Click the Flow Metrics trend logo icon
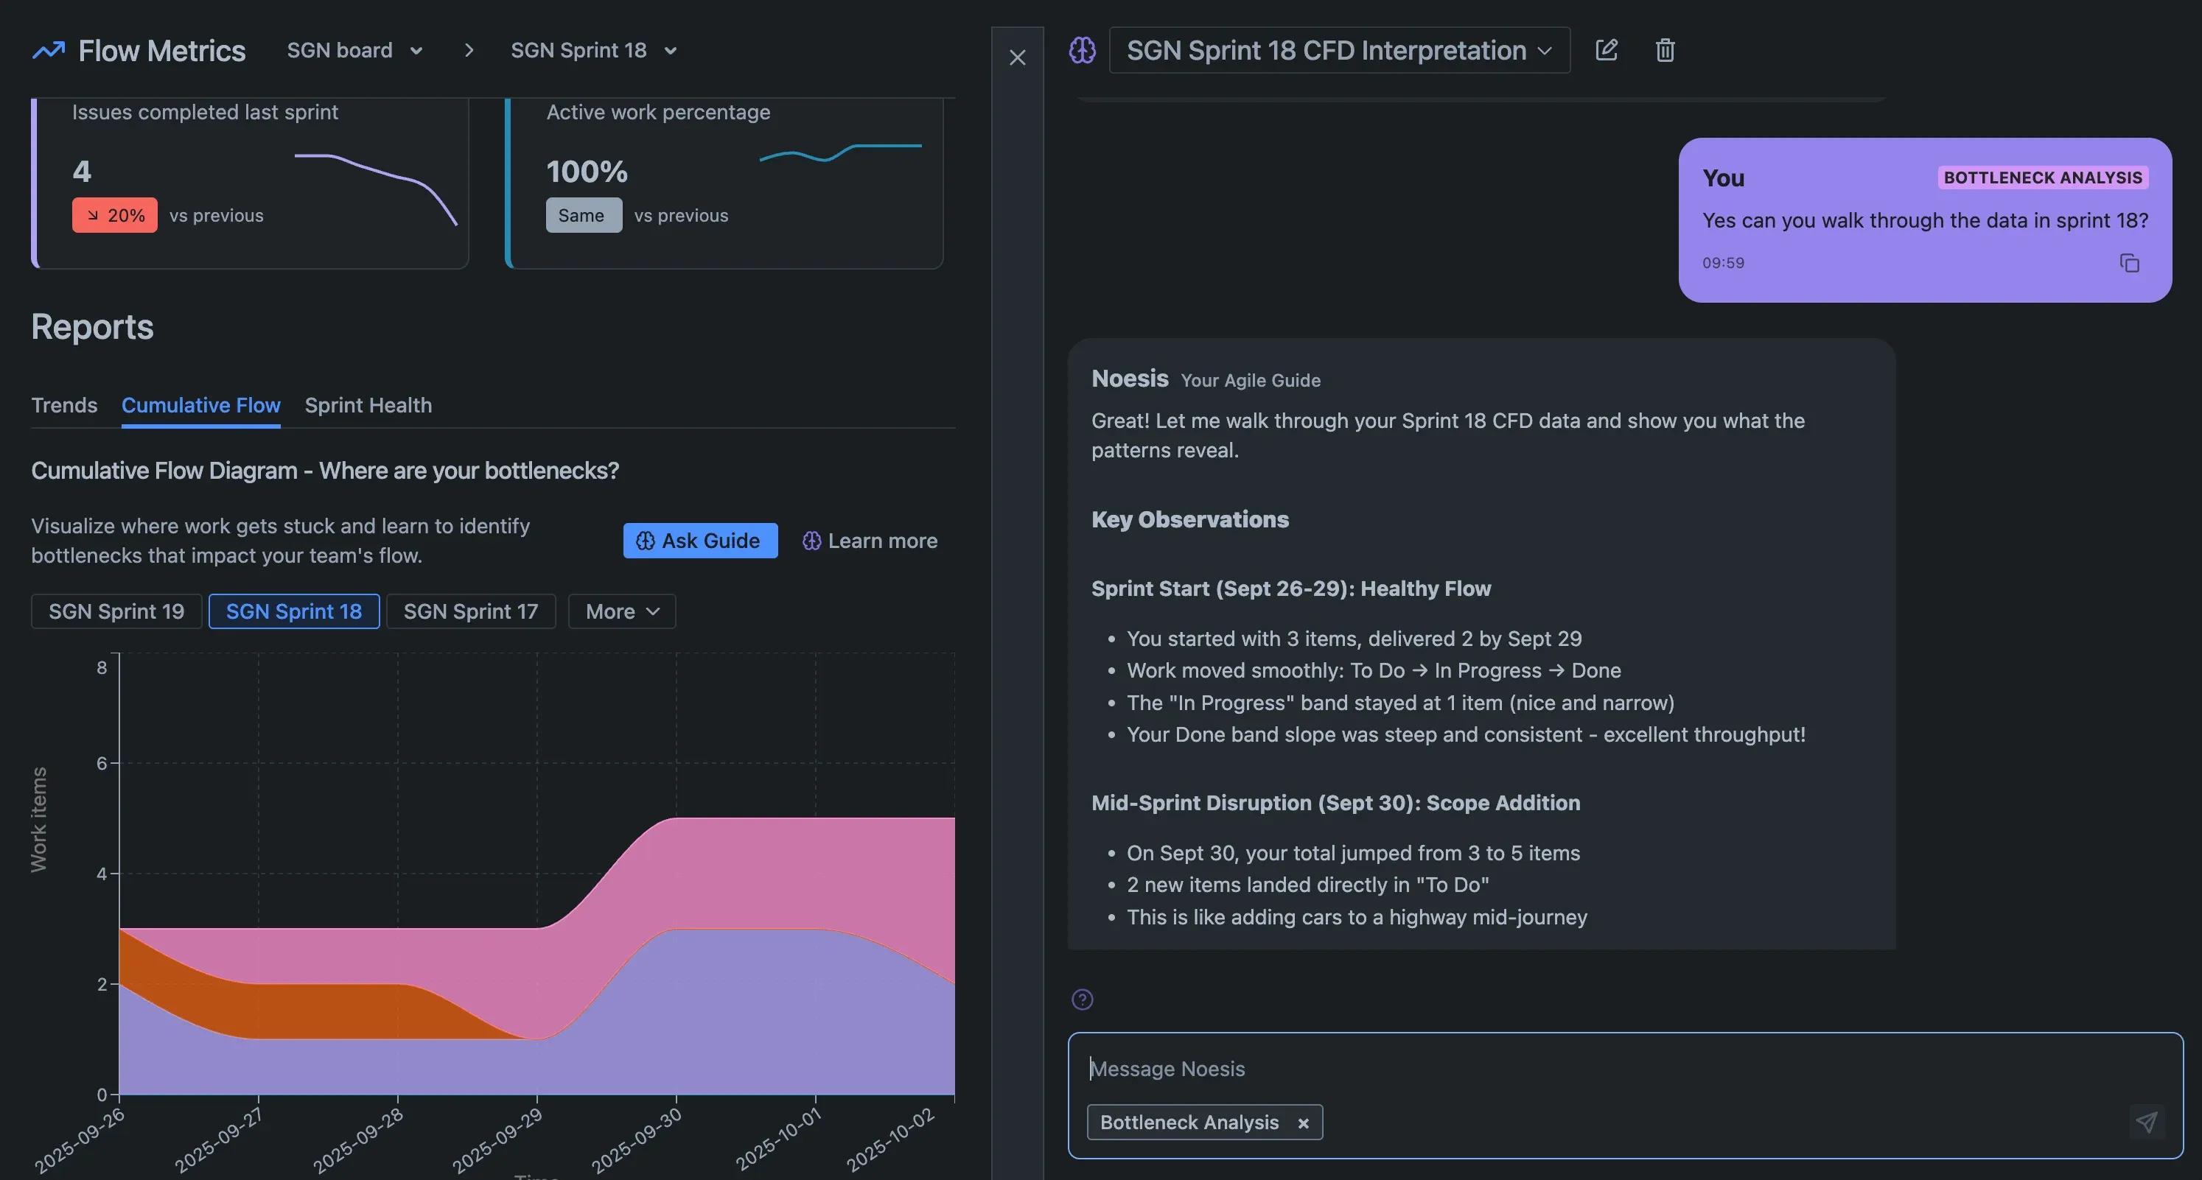 click(48, 50)
